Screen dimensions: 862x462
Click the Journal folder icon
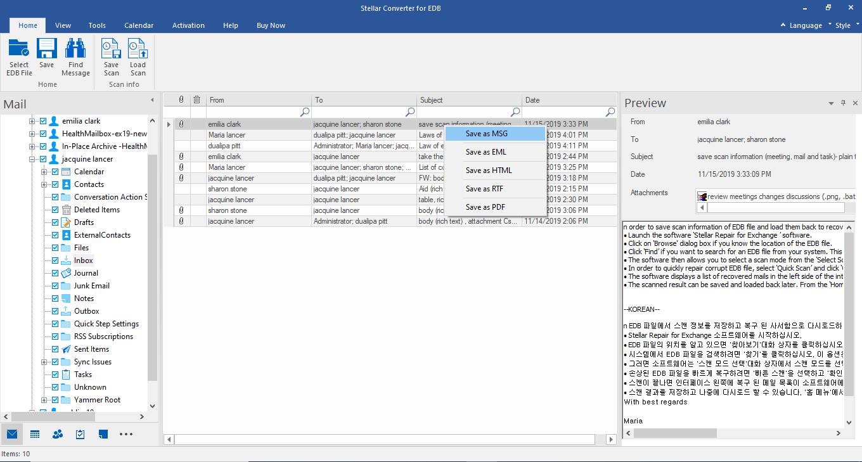67,273
